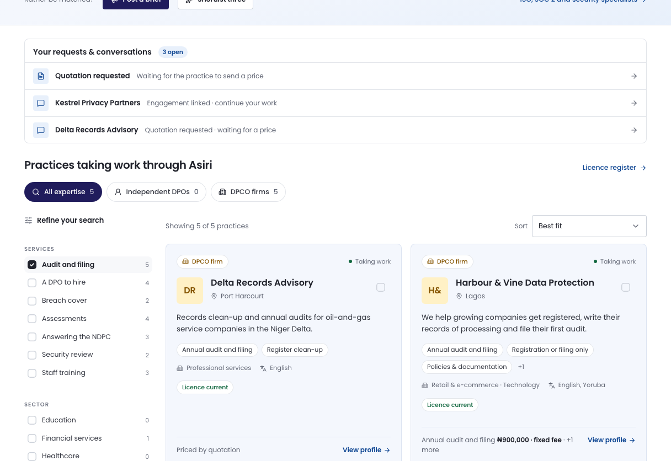Click Kestrel Privacy Partners chat icon
671x461 pixels.
click(41, 103)
